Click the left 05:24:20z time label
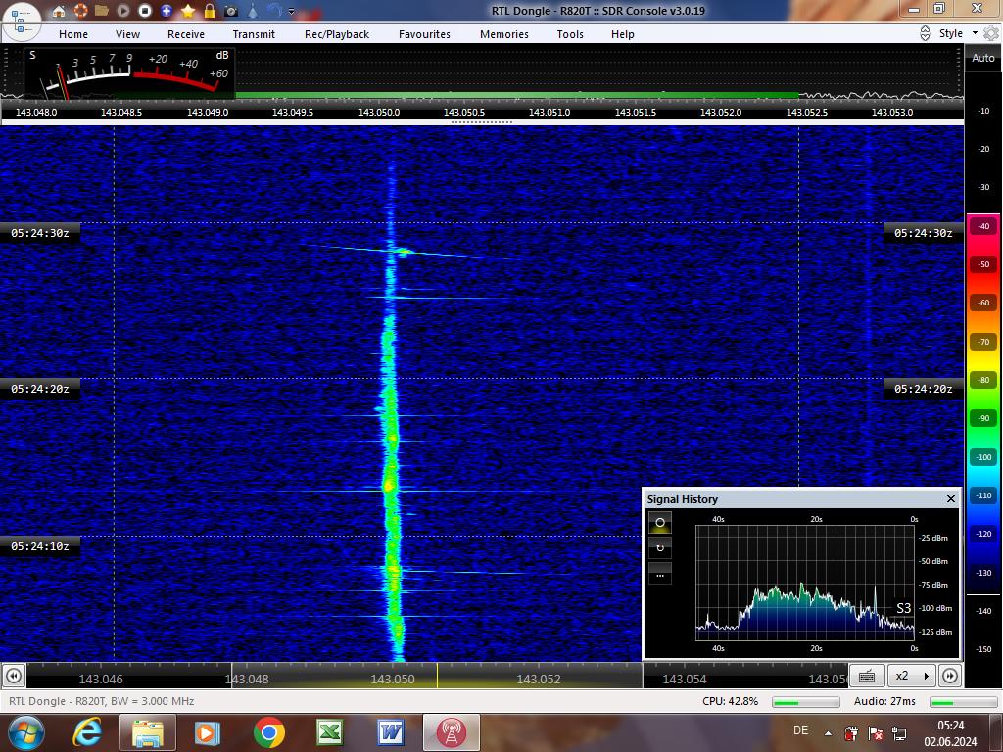Image resolution: width=1003 pixels, height=752 pixels. coord(39,389)
